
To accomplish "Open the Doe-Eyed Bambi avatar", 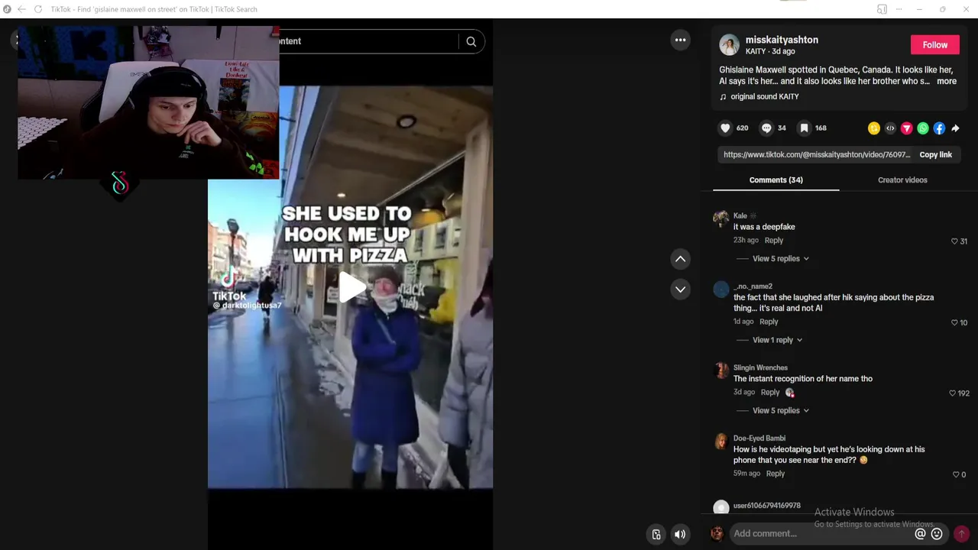I will point(721,442).
